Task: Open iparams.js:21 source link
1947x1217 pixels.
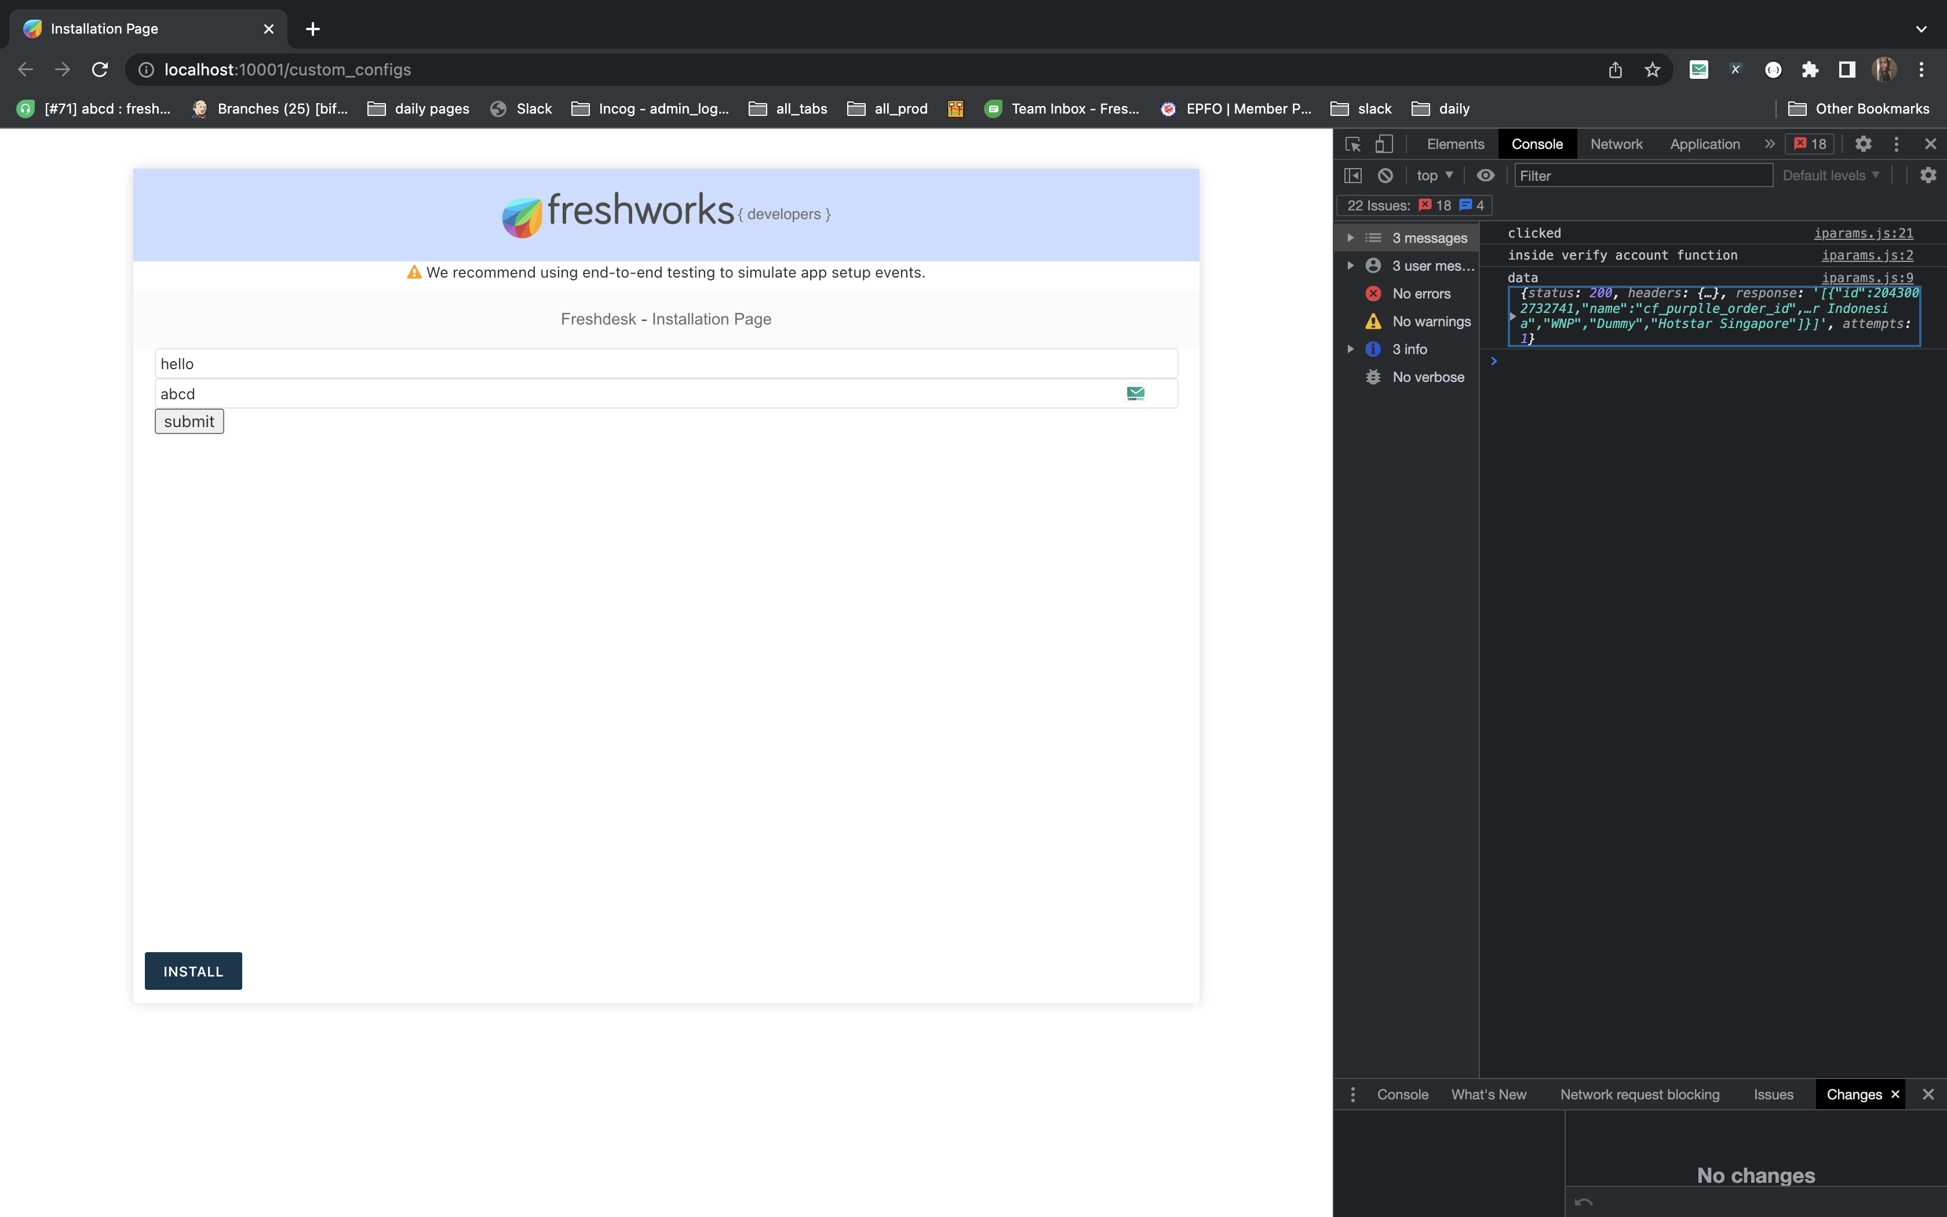Action: click(1864, 234)
